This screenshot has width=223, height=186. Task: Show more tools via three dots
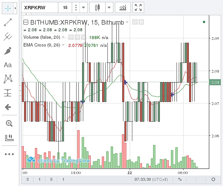(x=9, y=154)
